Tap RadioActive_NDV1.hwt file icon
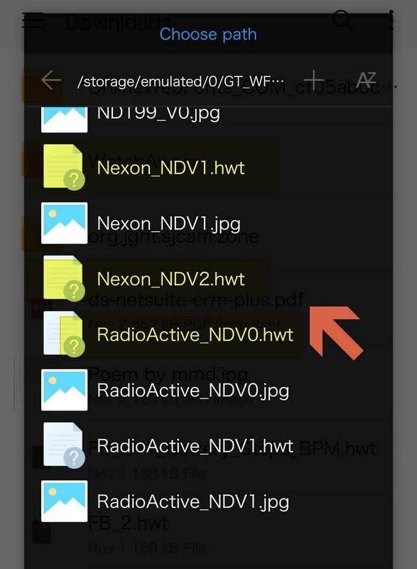The image size is (417, 569). 64,446
